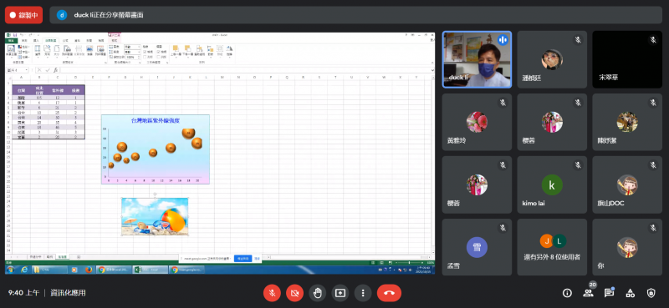Toggle the Headings Print checkbox
This screenshot has height=308, width=669.
[158, 57]
